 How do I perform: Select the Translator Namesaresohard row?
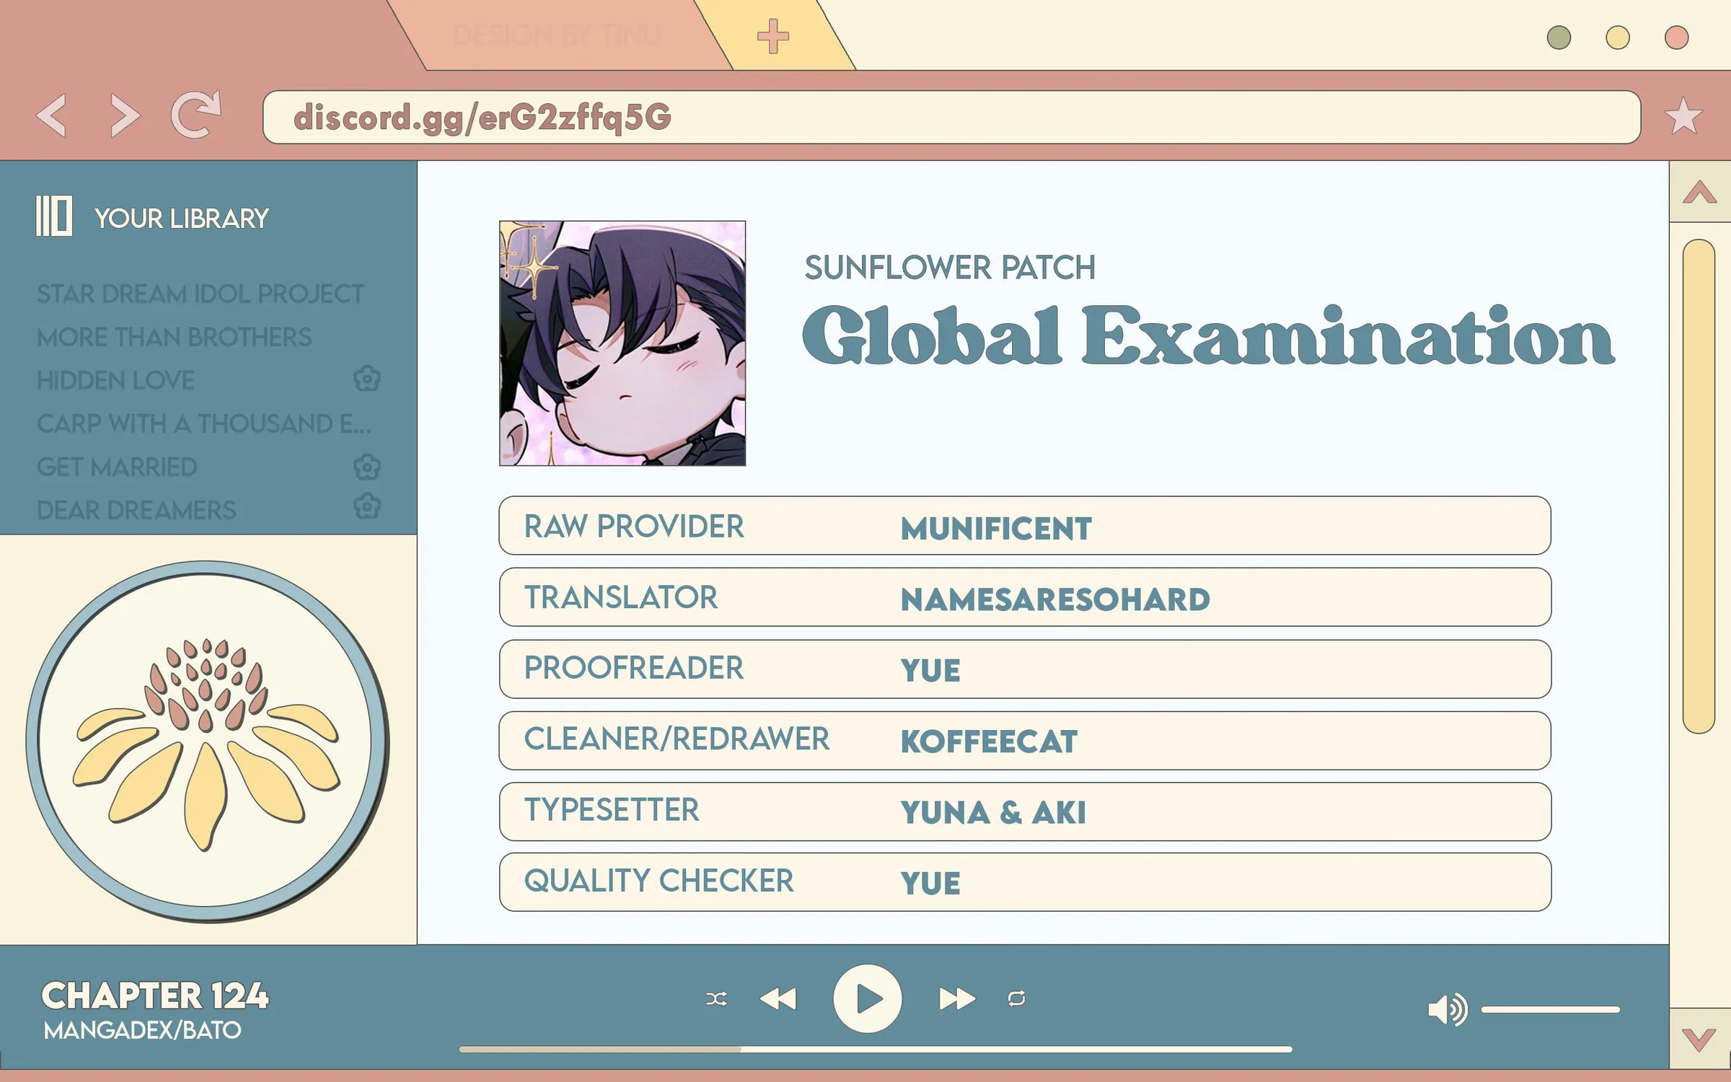(x=1025, y=597)
